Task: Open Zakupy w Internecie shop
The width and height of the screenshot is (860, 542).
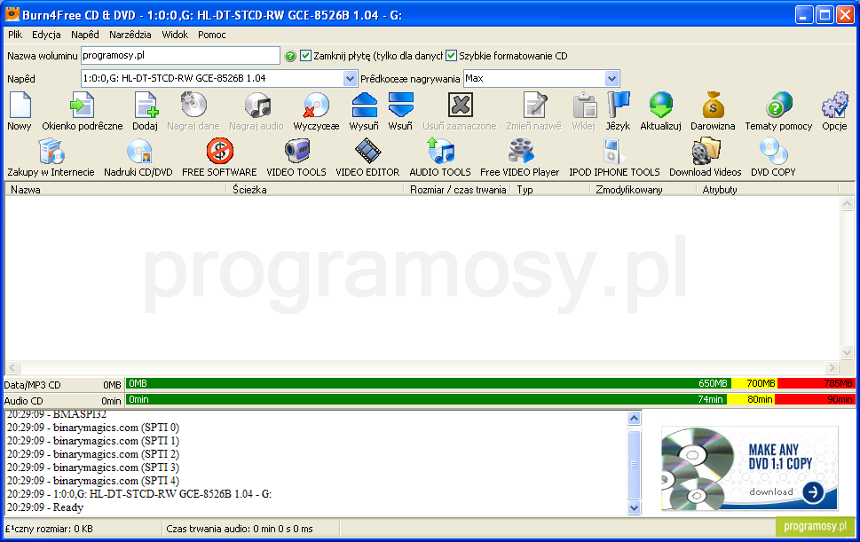Action: (x=51, y=158)
